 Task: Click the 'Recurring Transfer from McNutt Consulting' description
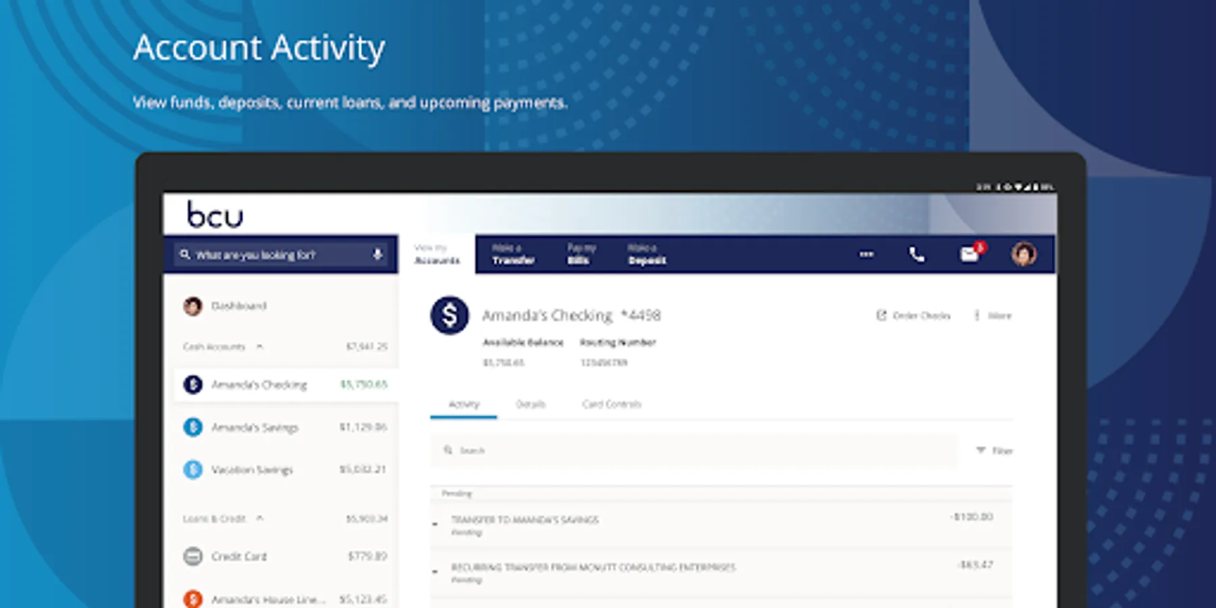pyautogui.click(x=593, y=567)
